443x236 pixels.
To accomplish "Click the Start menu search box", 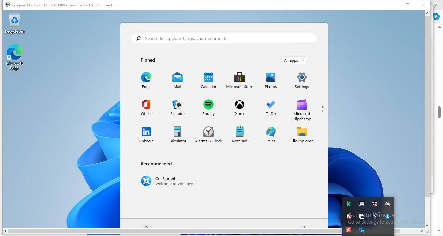I will [x=224, y=38].
